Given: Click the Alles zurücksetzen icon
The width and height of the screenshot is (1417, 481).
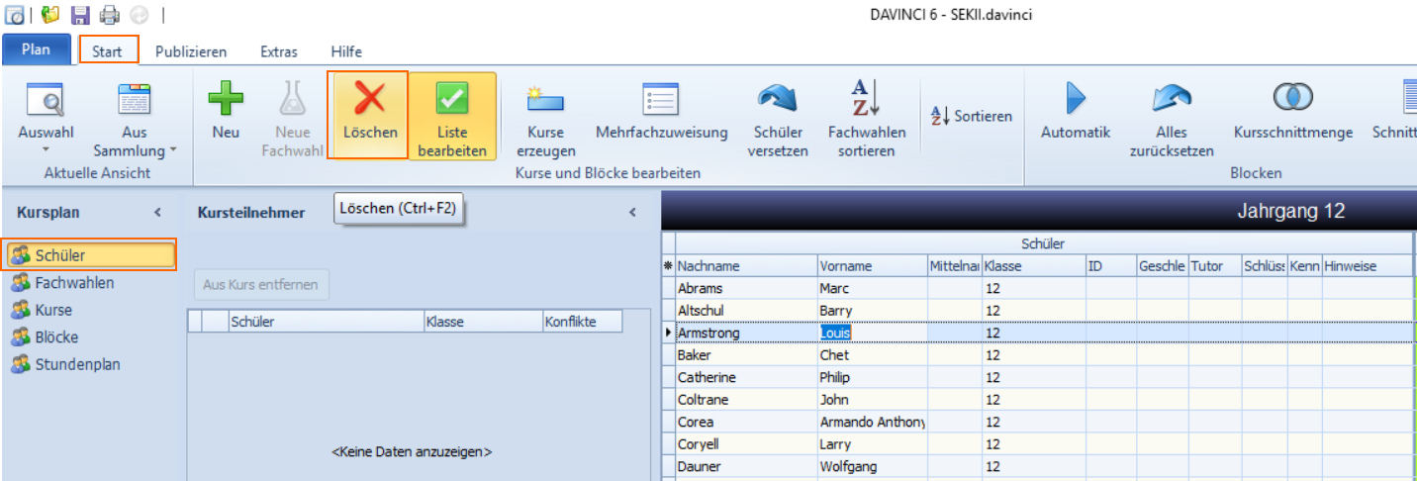Looking at the screenshot, I should click(1171, 99).
